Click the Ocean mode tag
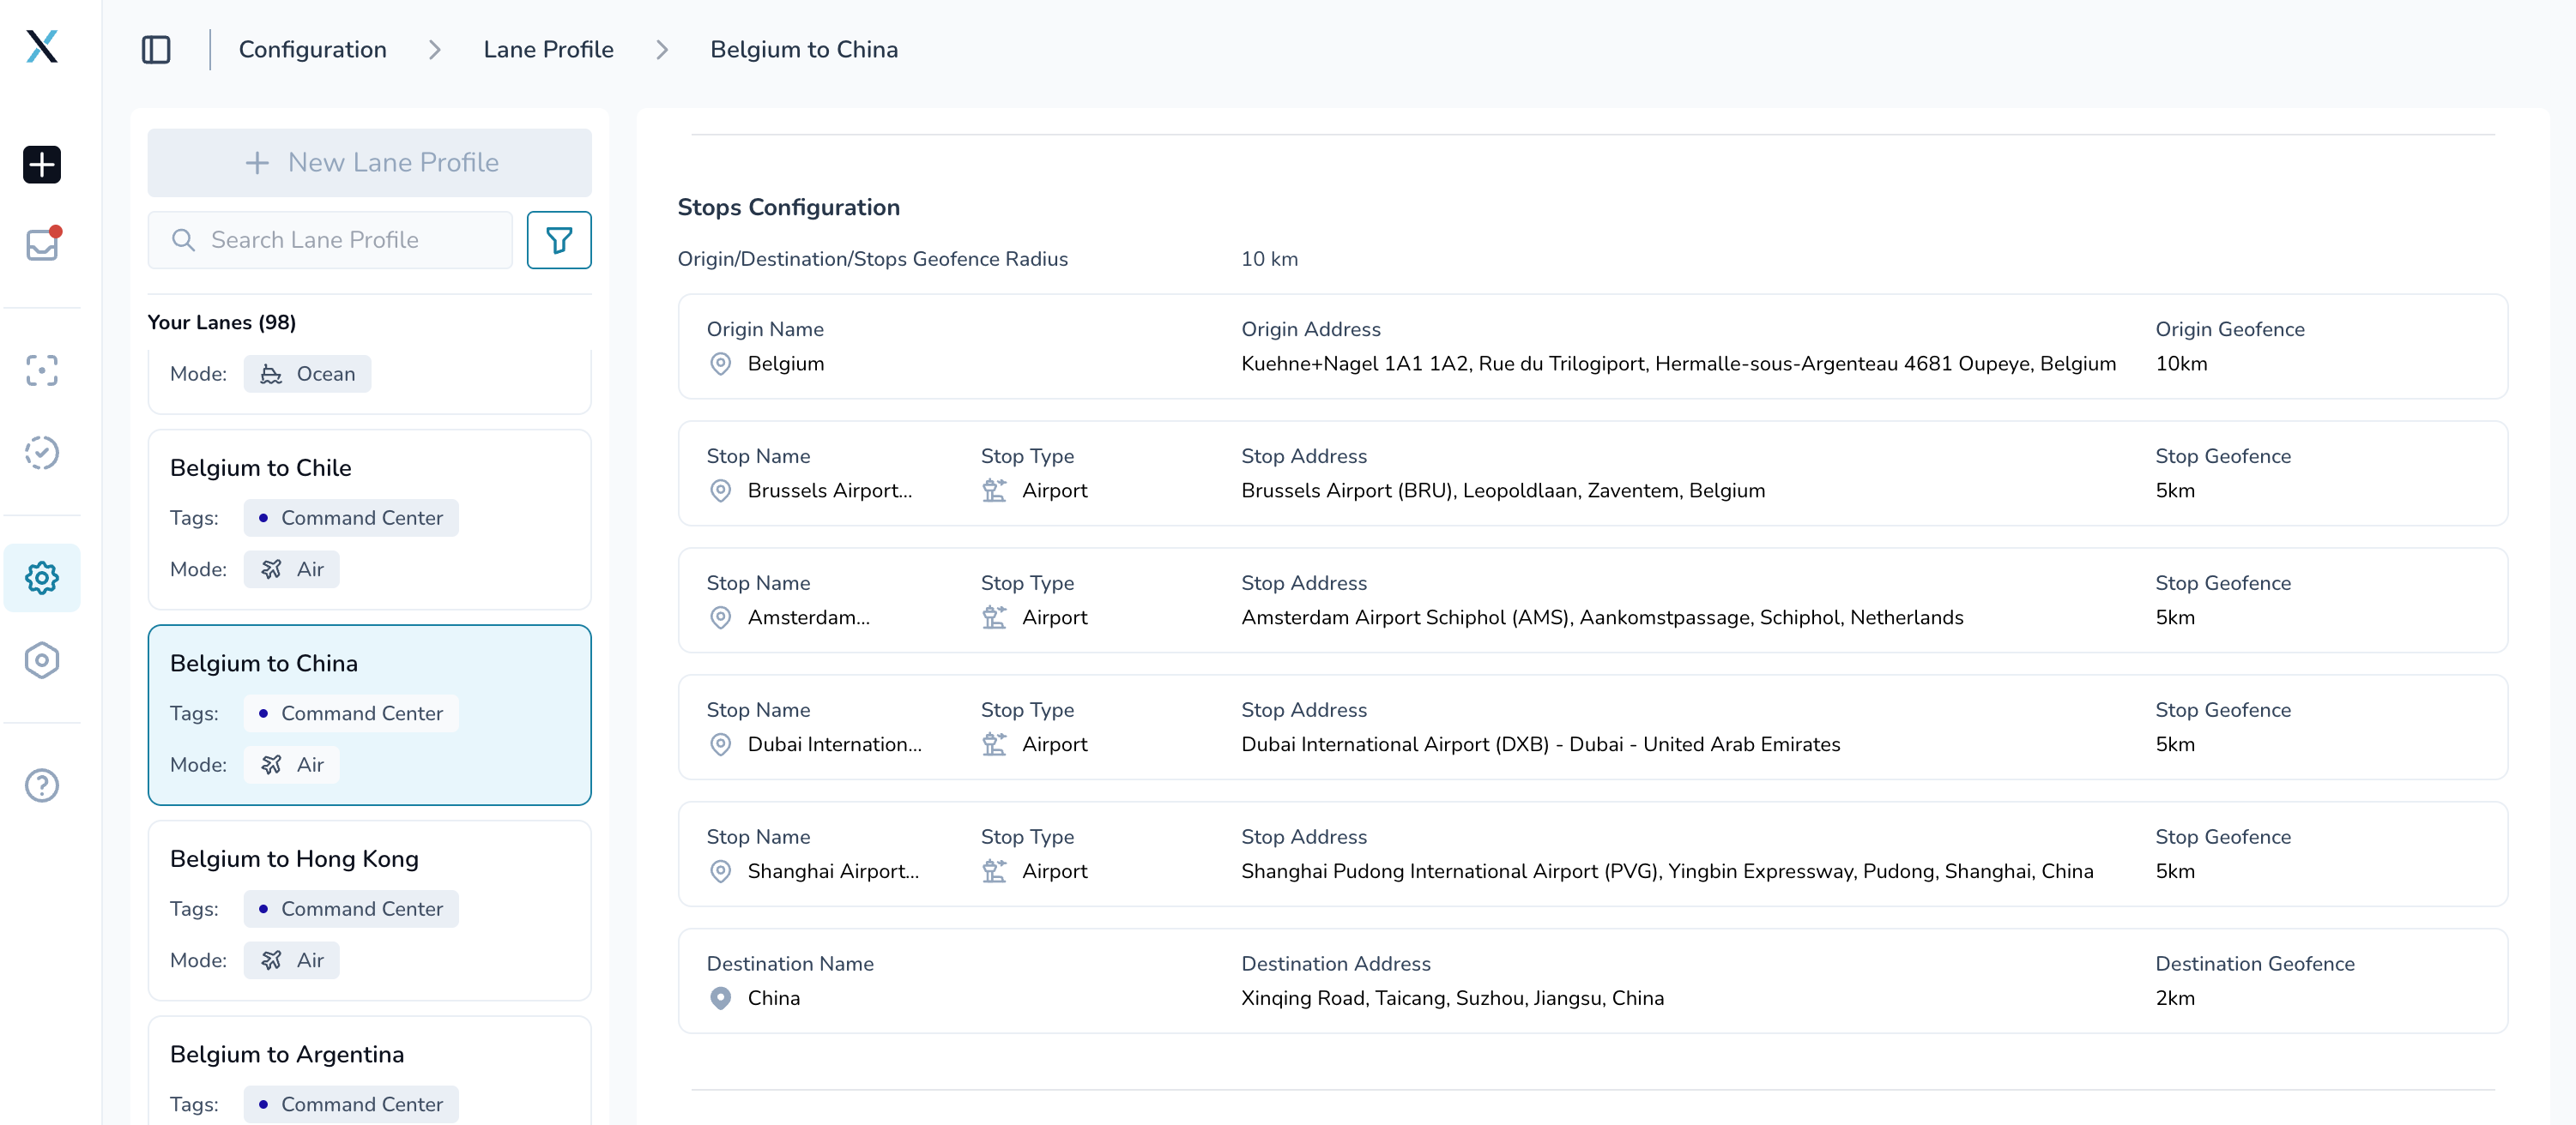The width and height of the screenshot is (2576, 1125). point(307,374)
